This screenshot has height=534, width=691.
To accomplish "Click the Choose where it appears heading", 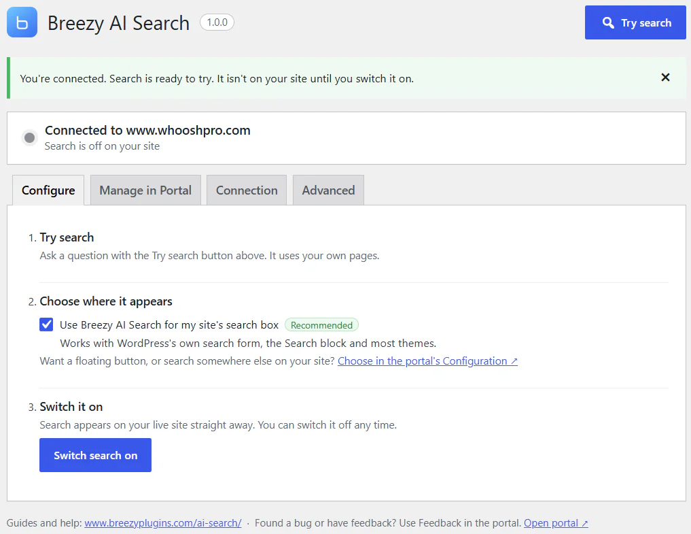I will click(106, 301).
